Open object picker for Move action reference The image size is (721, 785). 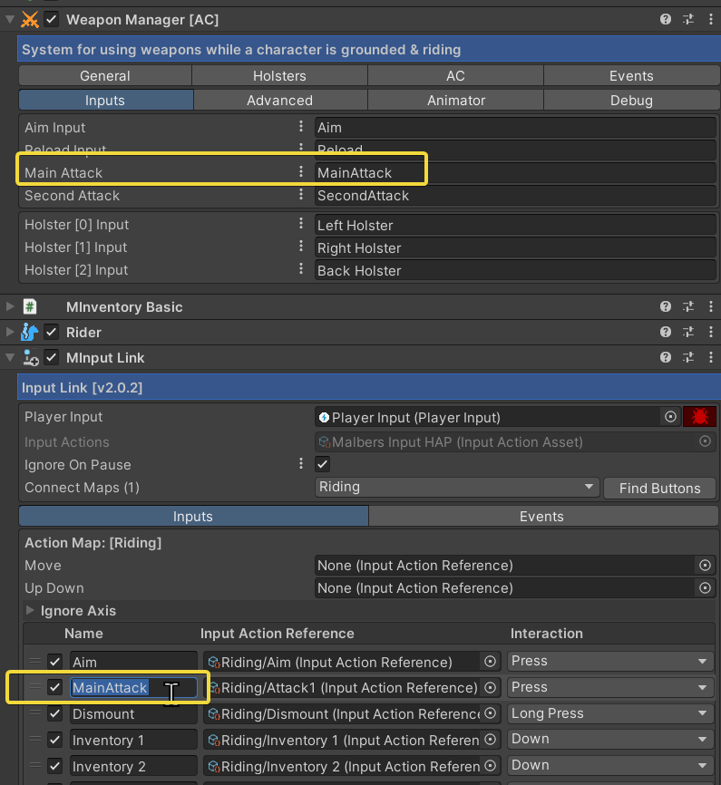tap(705, 566)
